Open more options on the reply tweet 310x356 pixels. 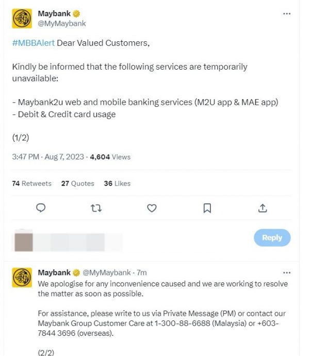[x=287, y=272]
